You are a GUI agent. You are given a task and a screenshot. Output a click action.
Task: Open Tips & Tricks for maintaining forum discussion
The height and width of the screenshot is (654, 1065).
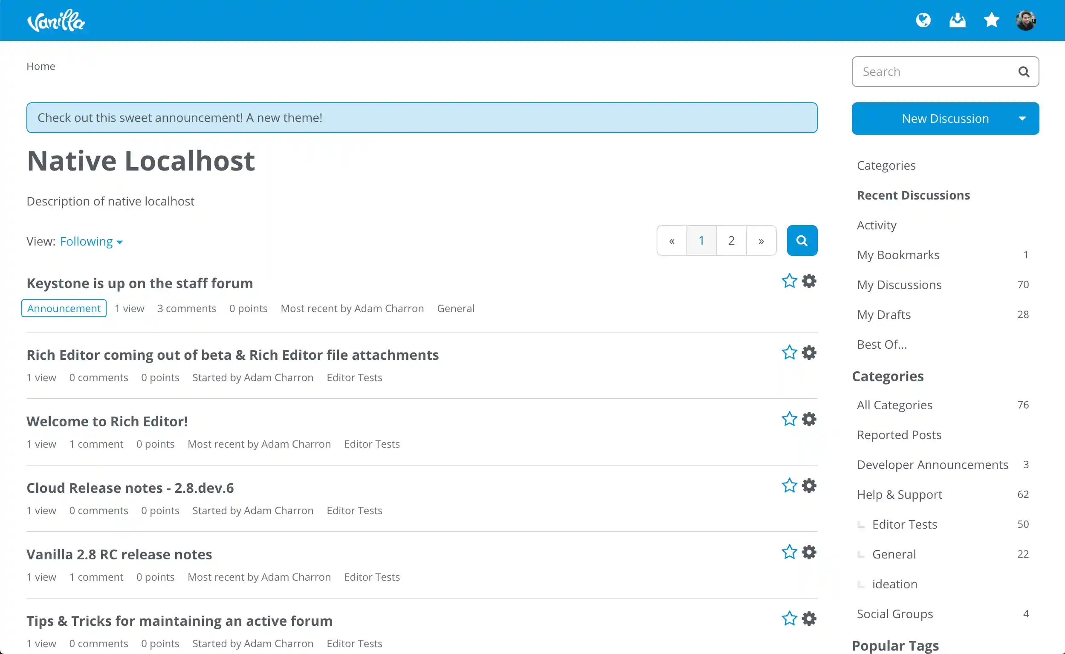[179, 621]
